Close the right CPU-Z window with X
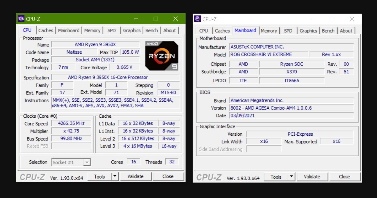377x198 pixels. pos(352,19)
